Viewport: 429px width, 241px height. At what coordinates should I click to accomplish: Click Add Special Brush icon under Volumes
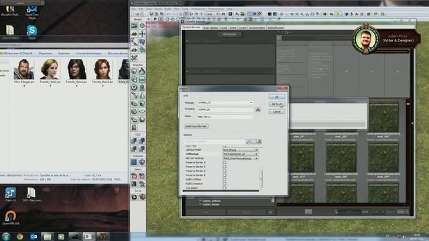coord(134,162)
